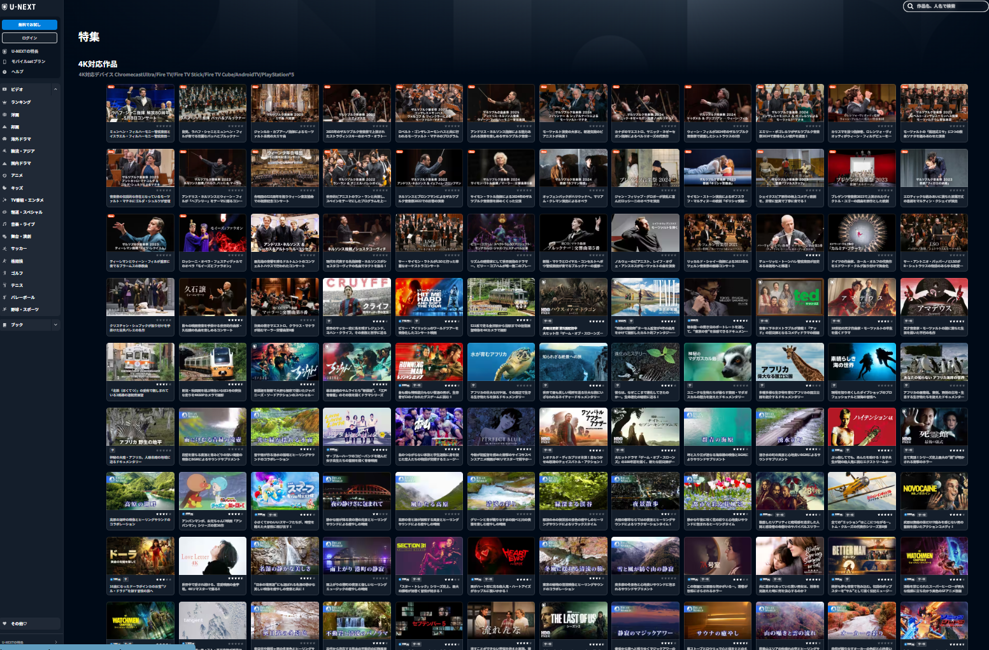Click the サッカー sidebar icon
The height and width of the screenshot is (650, 989).
(4, 248)
